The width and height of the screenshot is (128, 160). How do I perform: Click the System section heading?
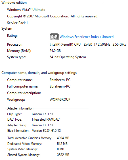[x=7, y=29]
